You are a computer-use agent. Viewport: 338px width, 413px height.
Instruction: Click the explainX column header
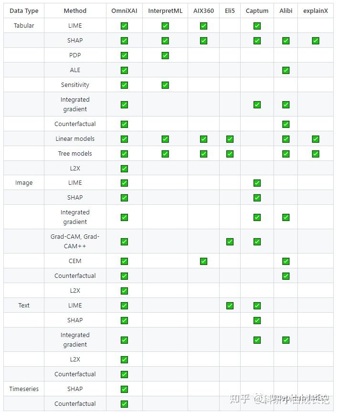[316, 11]
